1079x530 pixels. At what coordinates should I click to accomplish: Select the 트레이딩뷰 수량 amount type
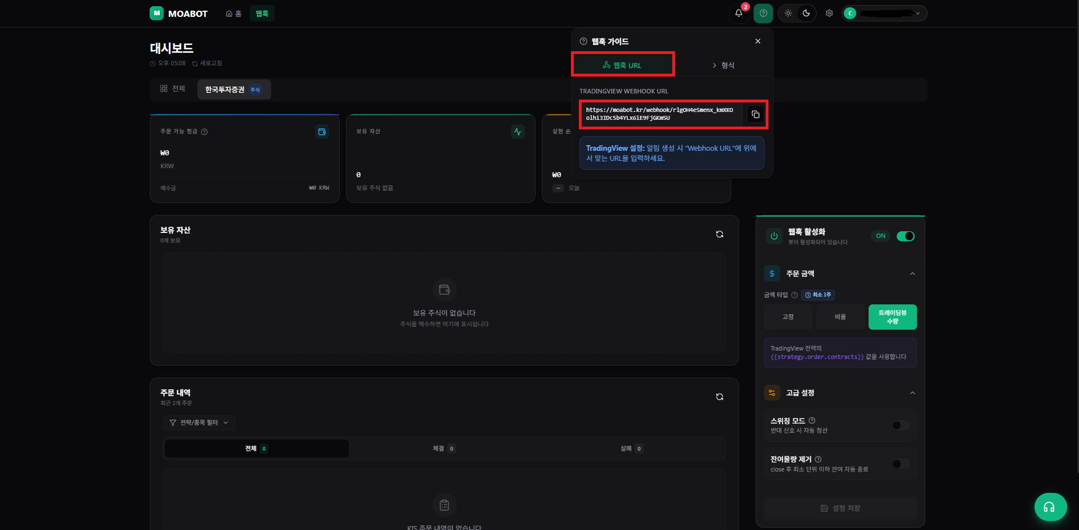pos(892,317)
